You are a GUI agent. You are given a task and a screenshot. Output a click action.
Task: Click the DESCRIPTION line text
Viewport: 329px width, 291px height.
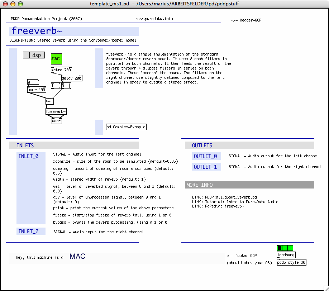click(x=73, y=40)
